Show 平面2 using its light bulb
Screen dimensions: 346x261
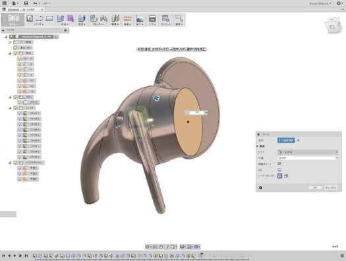19,173
